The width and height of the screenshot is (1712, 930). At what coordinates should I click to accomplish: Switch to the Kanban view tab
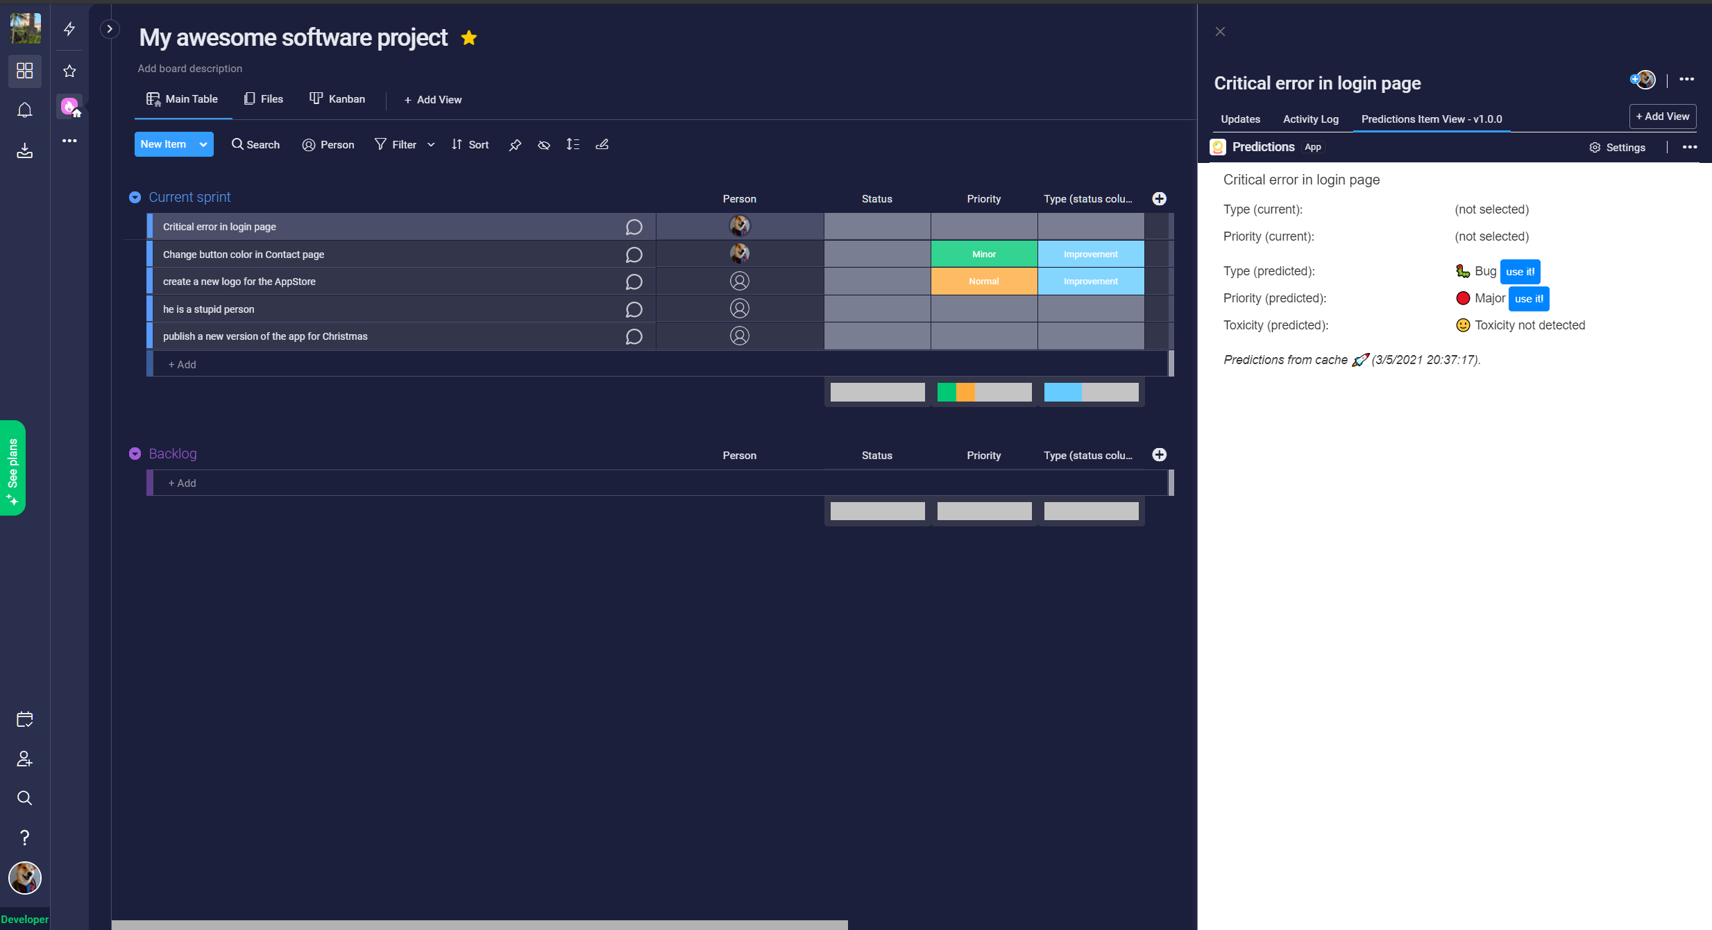pos(337,99)
